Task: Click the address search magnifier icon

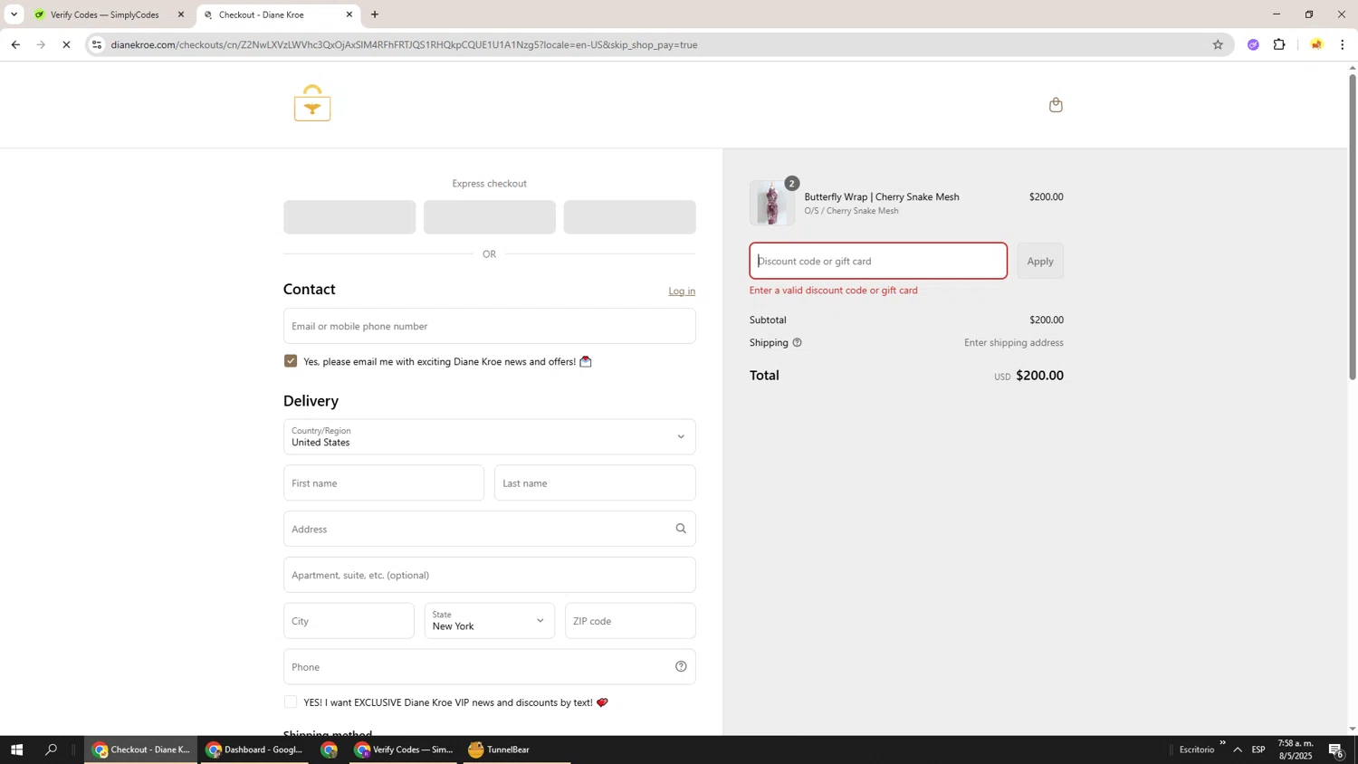Action: [681, 529]
